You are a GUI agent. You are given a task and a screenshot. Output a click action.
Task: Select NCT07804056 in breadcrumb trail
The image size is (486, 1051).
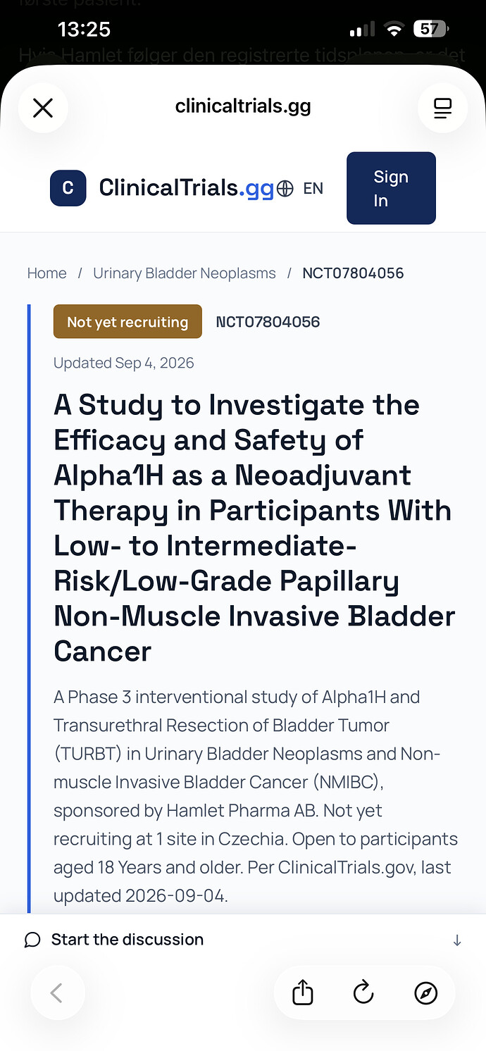353,273
